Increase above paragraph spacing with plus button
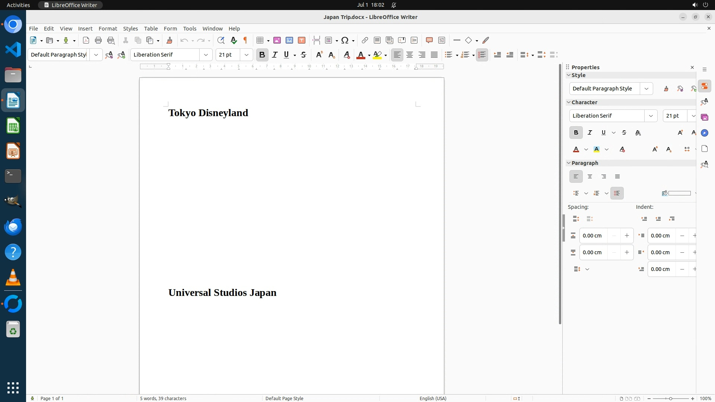Image resolution: width=715 pixels, height=402 pixels. pos(627,236)
